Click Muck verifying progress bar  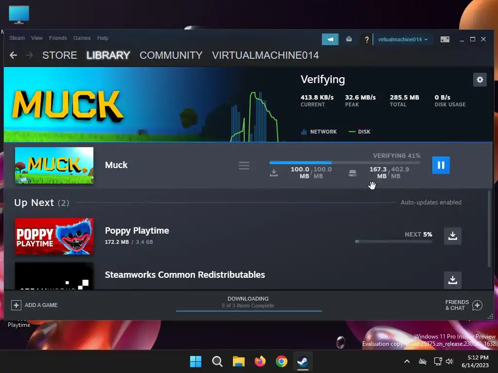pos(345,163)
